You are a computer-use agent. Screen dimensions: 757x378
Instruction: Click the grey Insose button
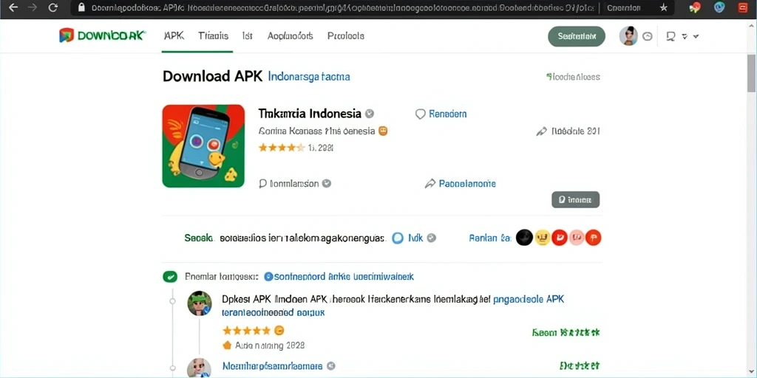(x=575, y=199)
